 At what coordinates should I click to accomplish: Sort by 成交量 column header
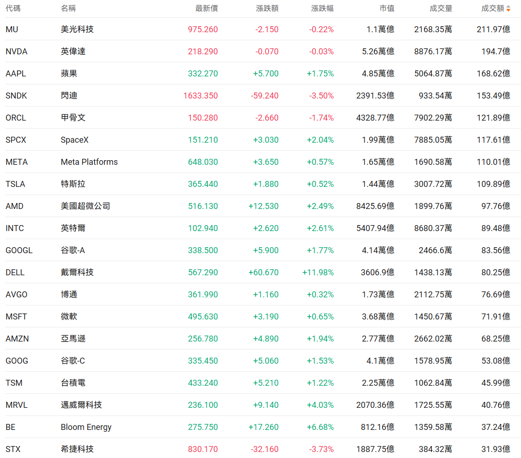[441, 8]
